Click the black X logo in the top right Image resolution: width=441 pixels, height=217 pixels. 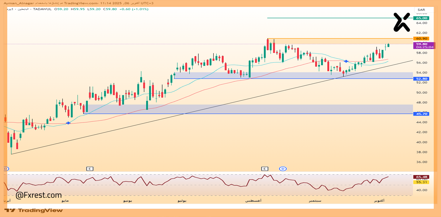coord(402,22)
